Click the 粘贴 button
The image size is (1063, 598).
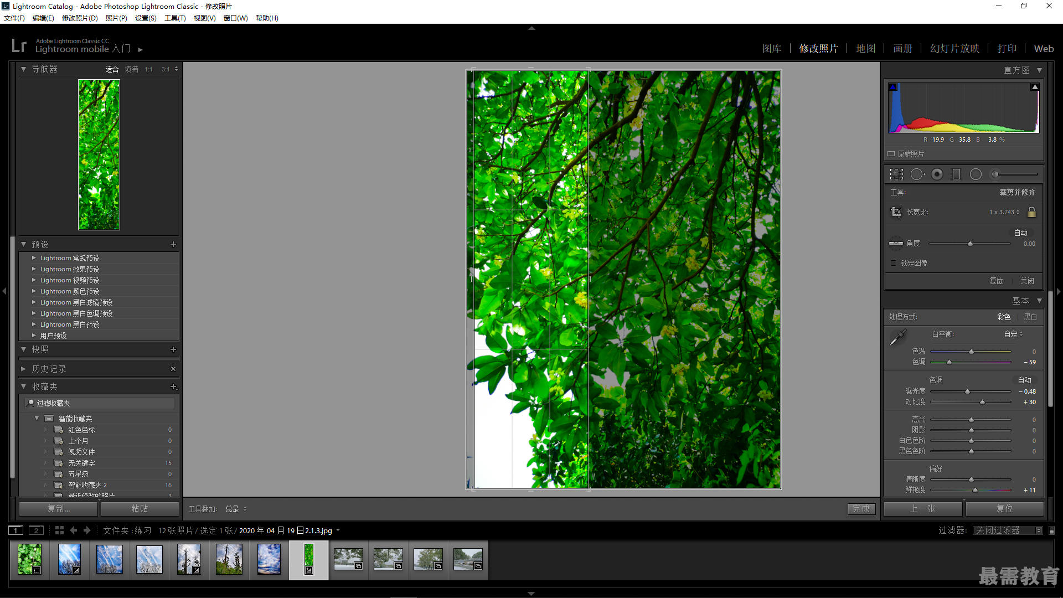tap(140, 509)
